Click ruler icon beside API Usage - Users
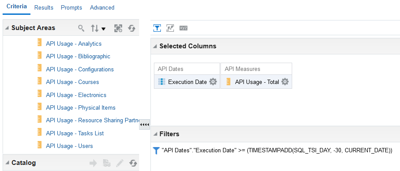This screenshot has width=400, height=171. [x=39, y=145]
